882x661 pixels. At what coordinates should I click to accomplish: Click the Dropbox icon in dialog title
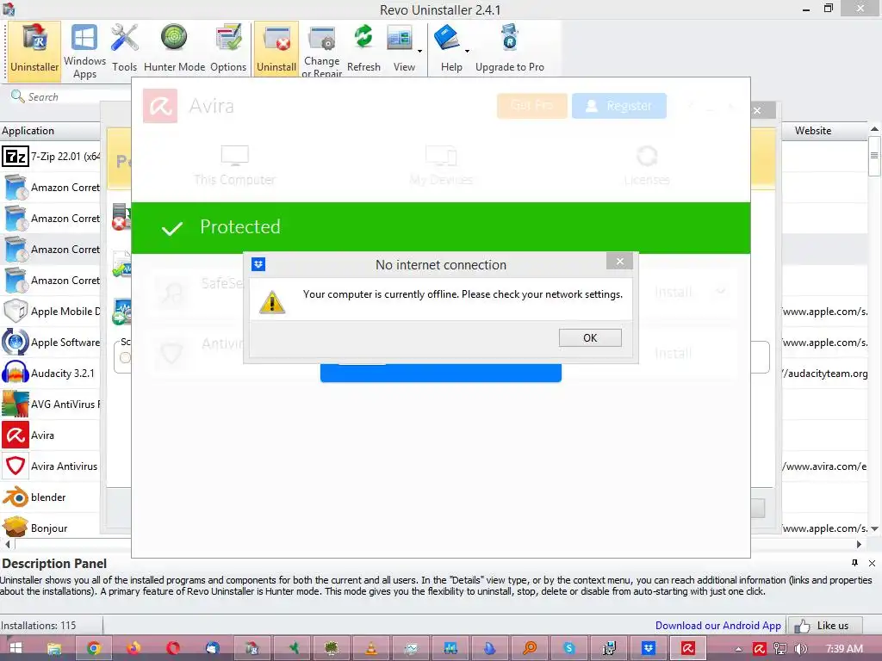258,264
